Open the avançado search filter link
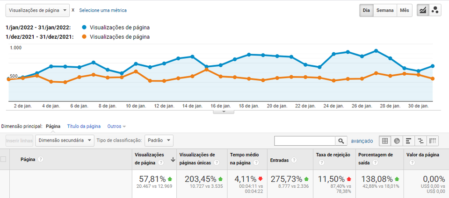This screenshot has height=198, width=449. coord(362,141)
